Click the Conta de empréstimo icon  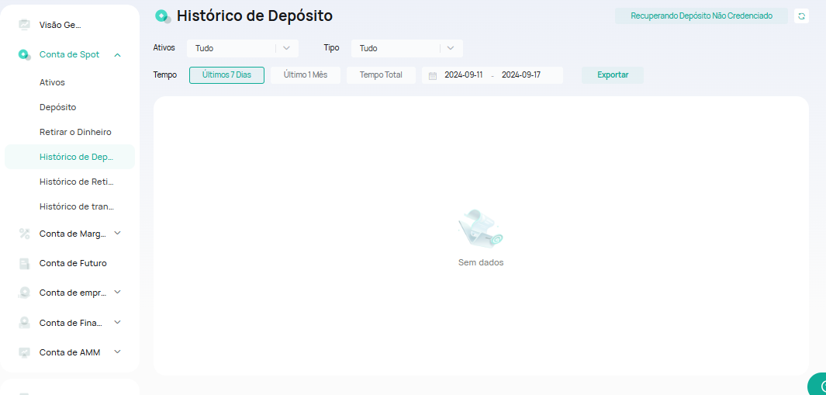click(25, 293)
